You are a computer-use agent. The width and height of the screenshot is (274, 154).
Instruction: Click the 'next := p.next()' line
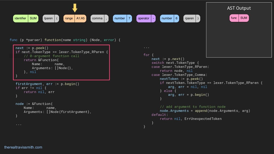168,59
